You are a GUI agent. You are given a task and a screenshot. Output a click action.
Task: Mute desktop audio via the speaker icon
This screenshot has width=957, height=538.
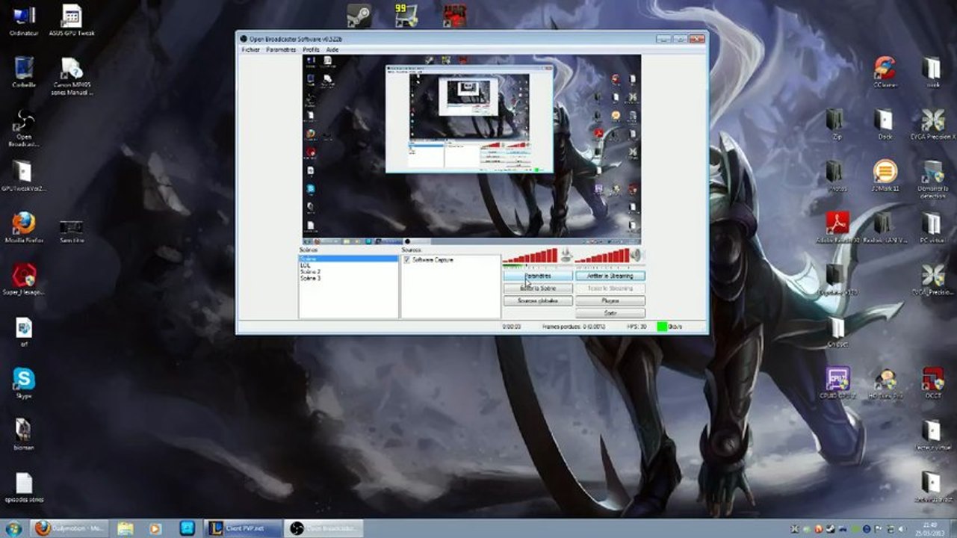[x=637, y=256]
